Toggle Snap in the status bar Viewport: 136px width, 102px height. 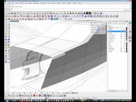click(x=64, y=98)
